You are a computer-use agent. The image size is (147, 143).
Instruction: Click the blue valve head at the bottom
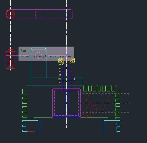[66, 116]
